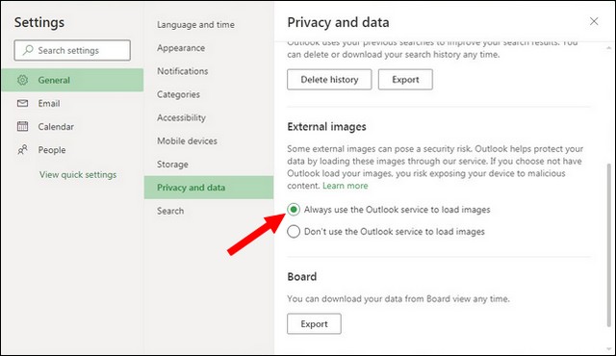Export search history with Export button

(x=405, y=80)
